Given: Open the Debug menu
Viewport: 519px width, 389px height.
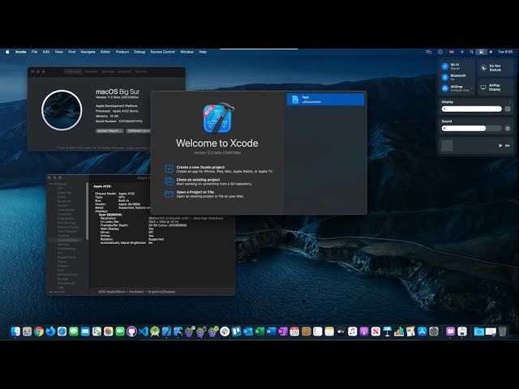Looking at the screenshot, I should click(x=139, y=52).
